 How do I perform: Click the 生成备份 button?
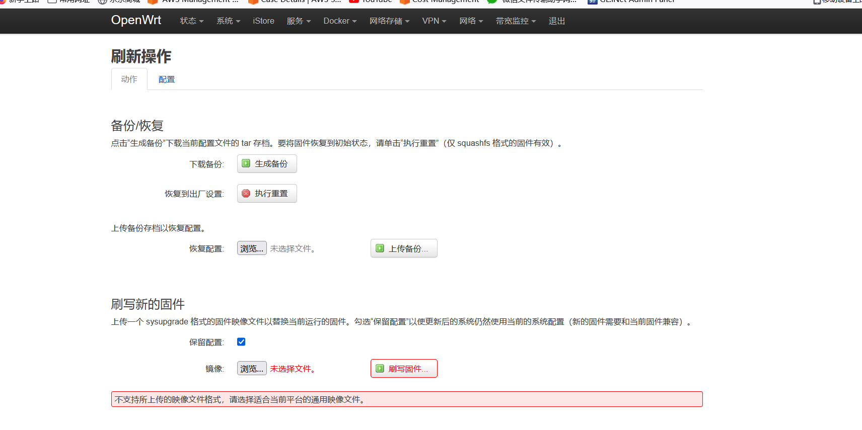[x=267, y=163]
